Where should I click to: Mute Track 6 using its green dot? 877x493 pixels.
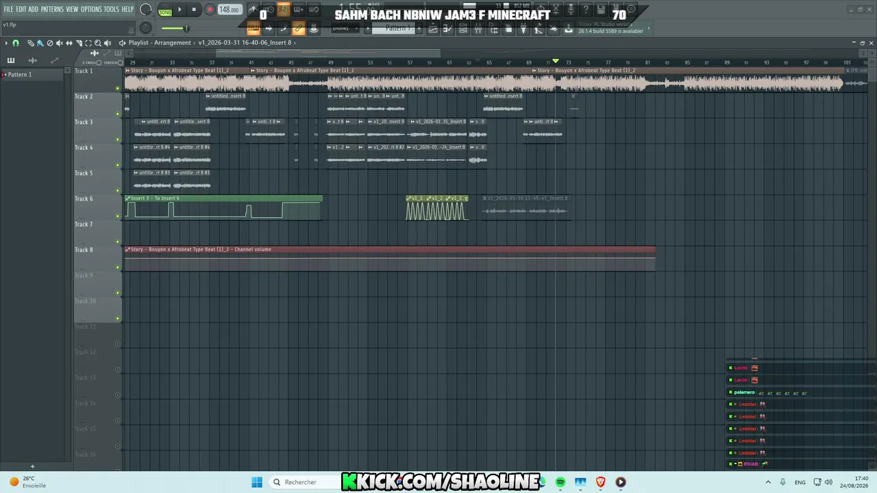[x=118, y=216]
